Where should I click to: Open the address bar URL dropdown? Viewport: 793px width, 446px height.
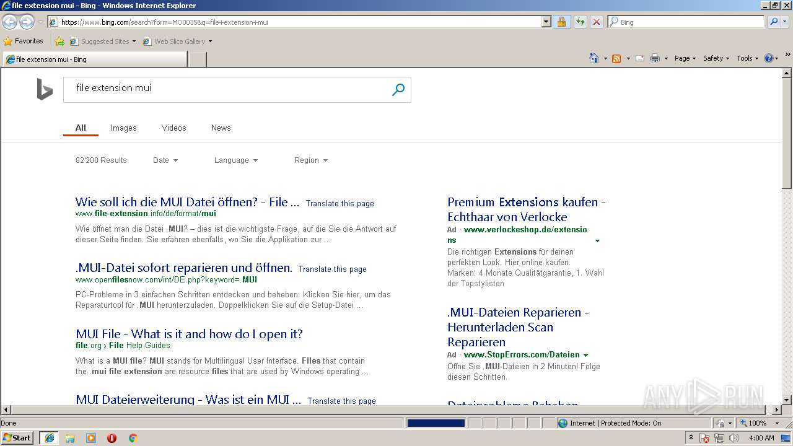[x=546, y=22]
